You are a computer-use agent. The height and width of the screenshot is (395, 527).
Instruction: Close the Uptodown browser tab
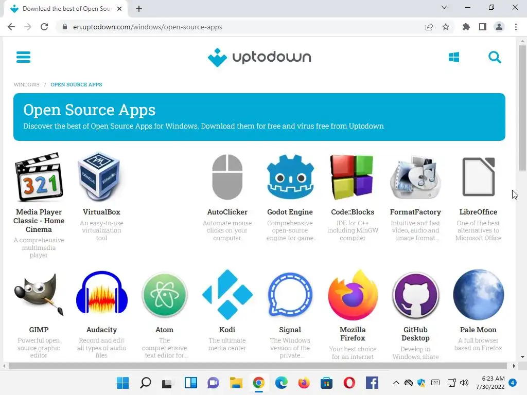[119, 9]
